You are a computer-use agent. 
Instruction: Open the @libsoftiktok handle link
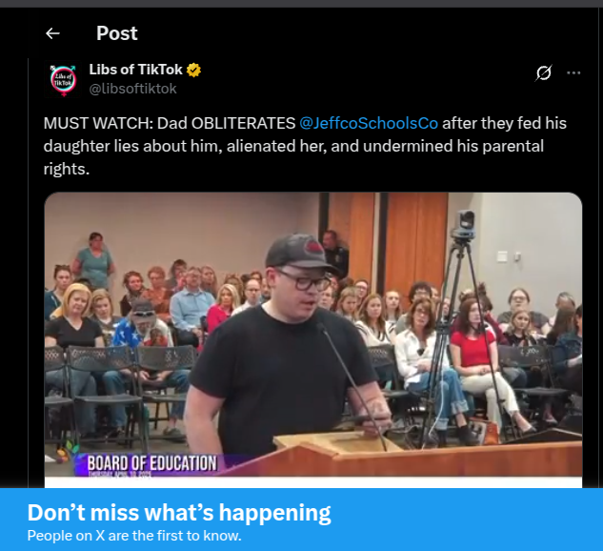132,89
